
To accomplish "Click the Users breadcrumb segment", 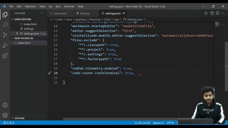I will (59, 20).
